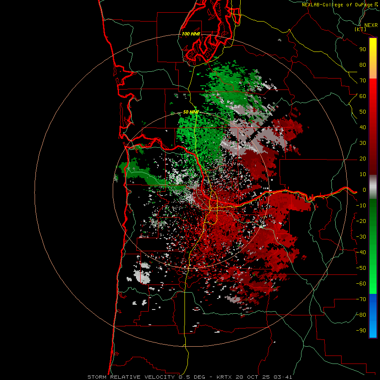This screenshot has width=380, height=380.
Task: Click the positive "10" scale label
Action: click(363, 174)
